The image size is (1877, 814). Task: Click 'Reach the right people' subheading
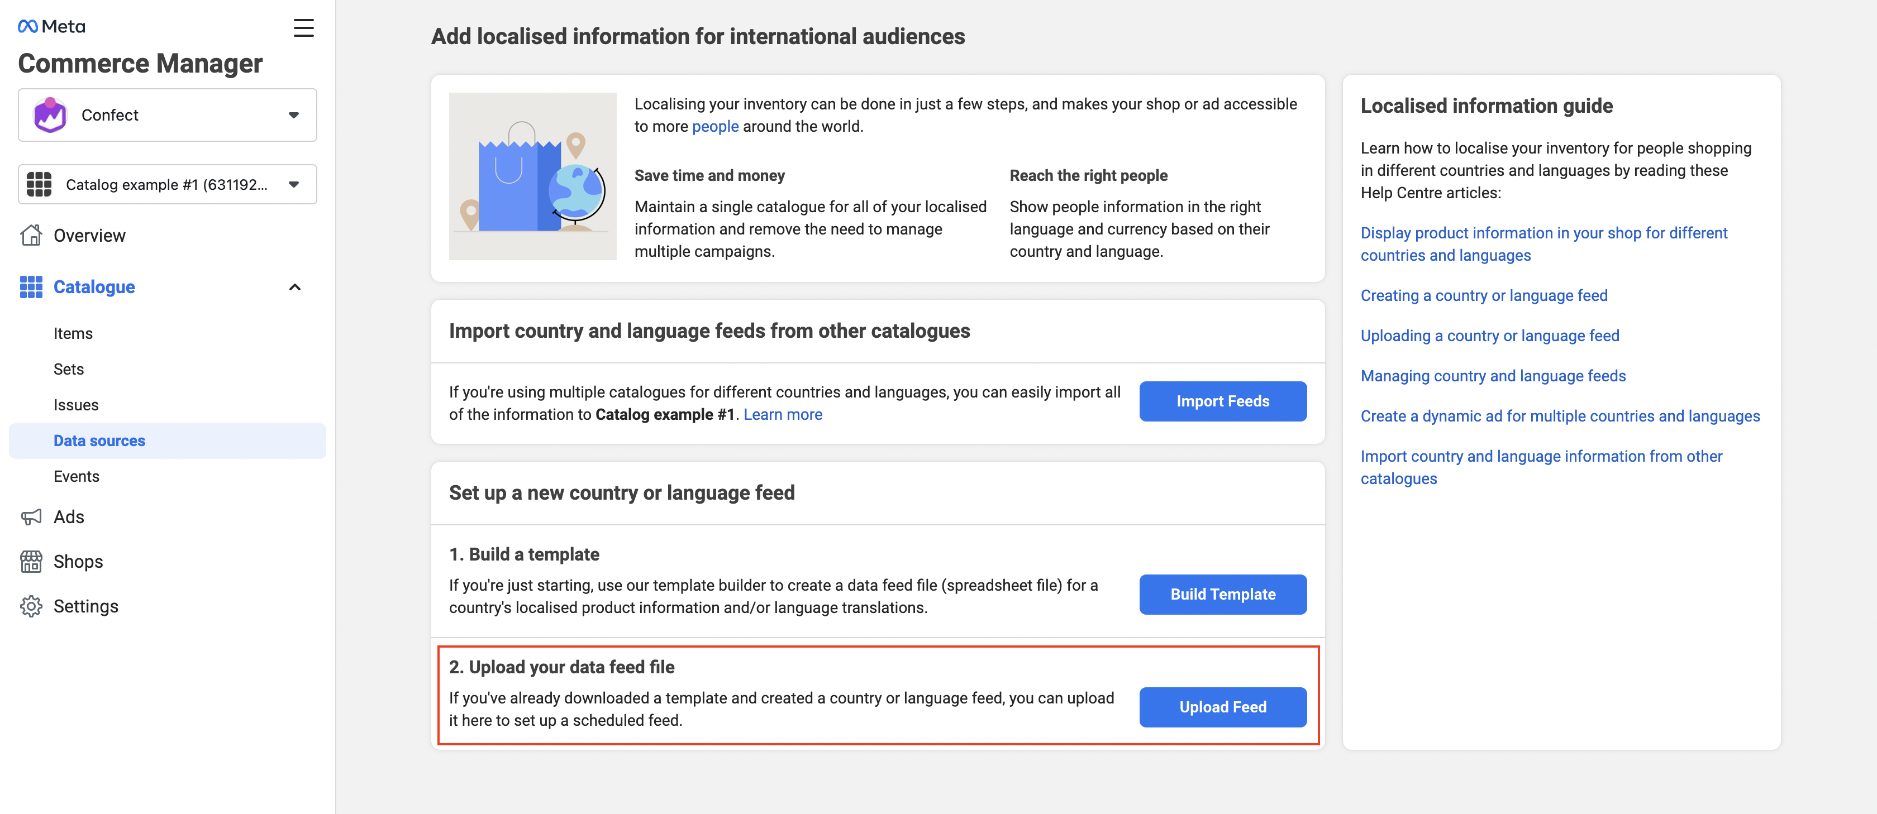coord(1088,175)
